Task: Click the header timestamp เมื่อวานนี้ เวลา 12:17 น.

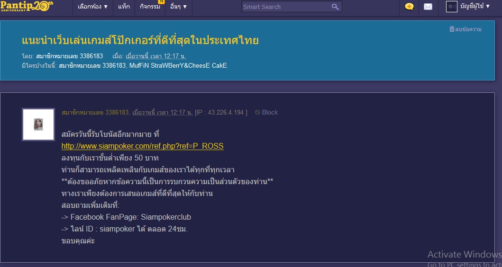Action: point(156,56)
